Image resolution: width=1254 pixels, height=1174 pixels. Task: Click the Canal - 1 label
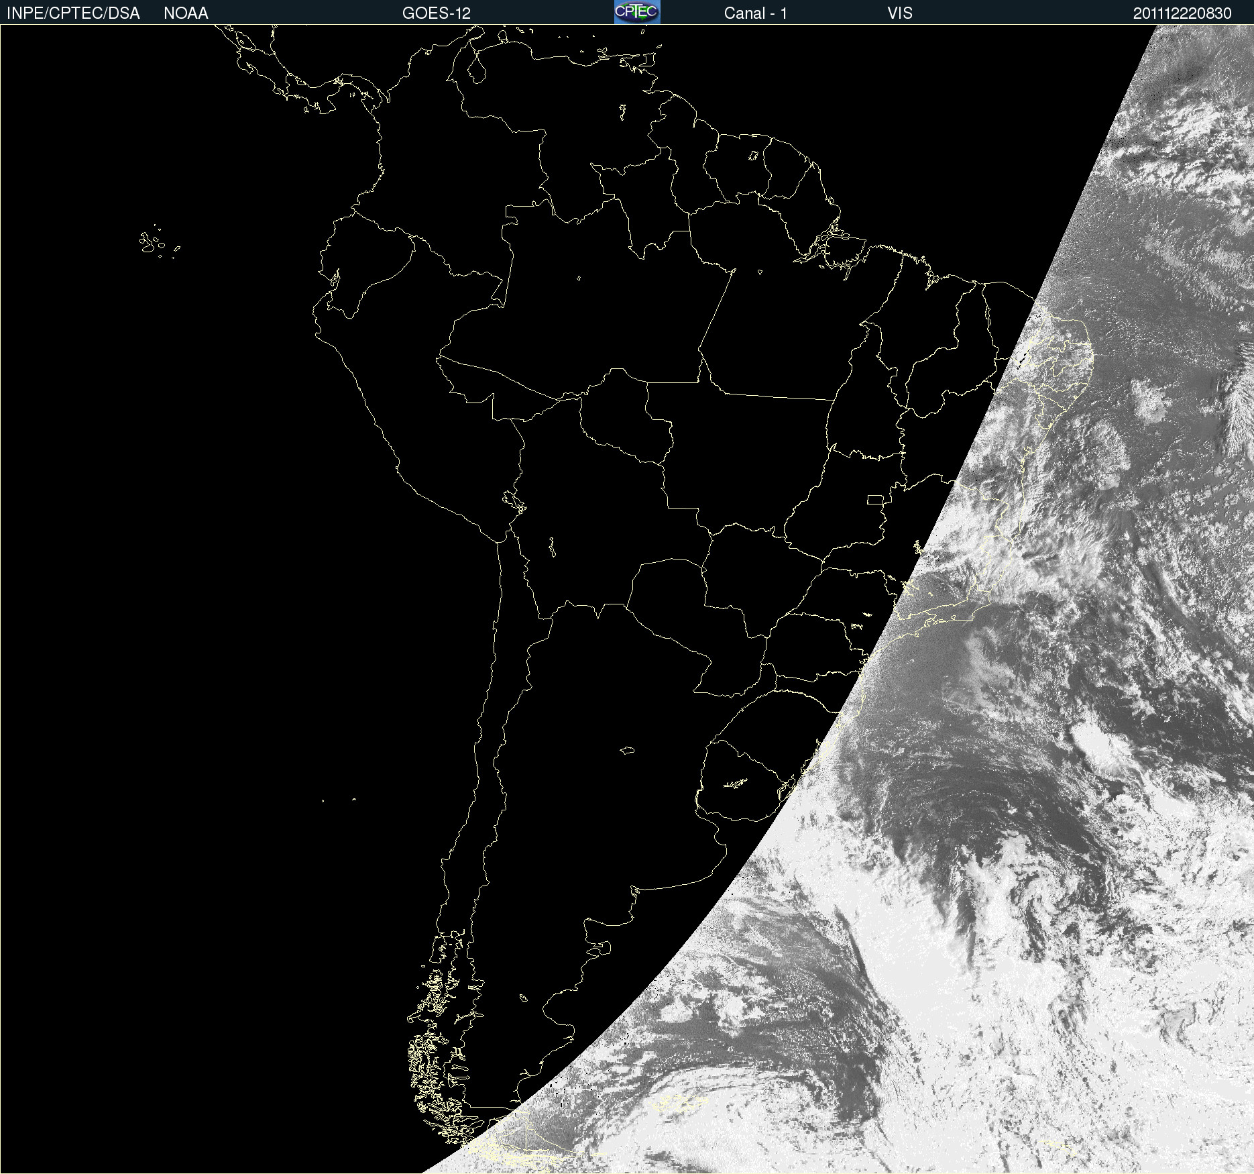click(755, 13)
